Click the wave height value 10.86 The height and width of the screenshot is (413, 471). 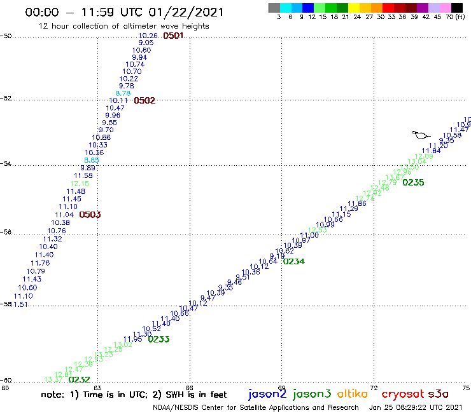tap(101, 137)
